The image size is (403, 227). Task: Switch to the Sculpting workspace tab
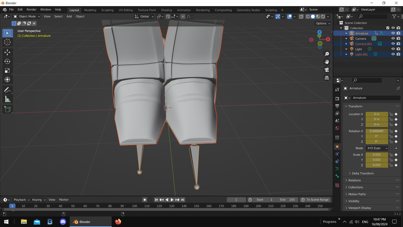point(107,10)
